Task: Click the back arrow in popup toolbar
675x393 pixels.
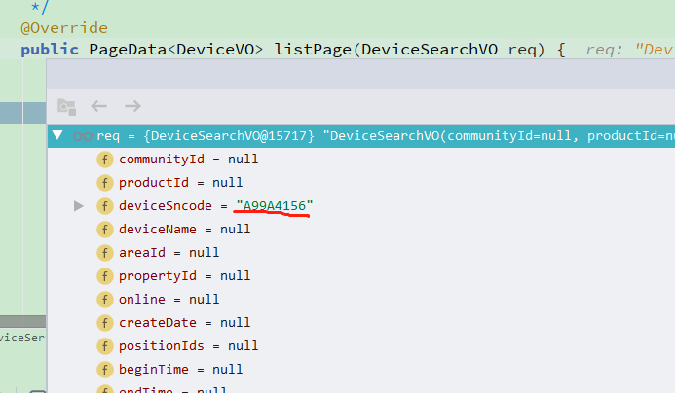Action: coord(98,106)
